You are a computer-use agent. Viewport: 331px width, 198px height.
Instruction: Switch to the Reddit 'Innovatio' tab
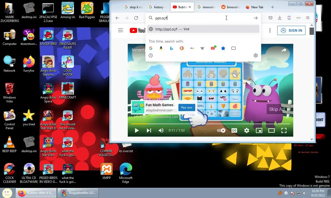(x=231, y=7)
